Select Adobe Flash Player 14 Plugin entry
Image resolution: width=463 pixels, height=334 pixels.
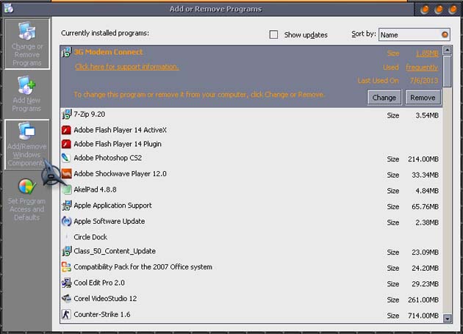(x=251, y=144)
